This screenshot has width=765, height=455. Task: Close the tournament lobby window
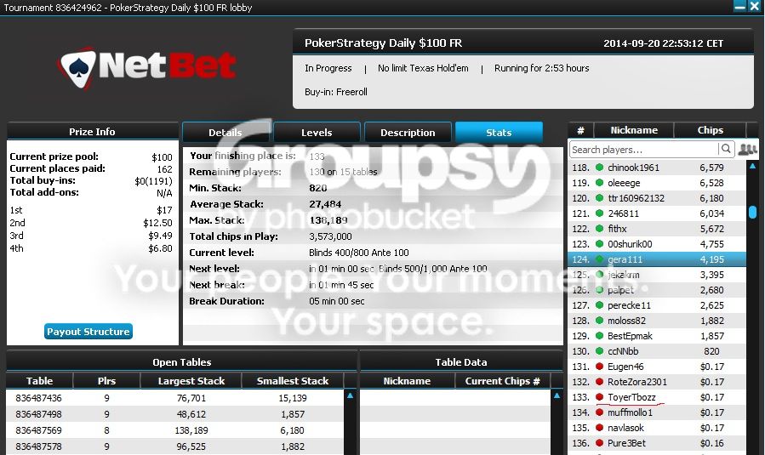[x=754, y=6]
